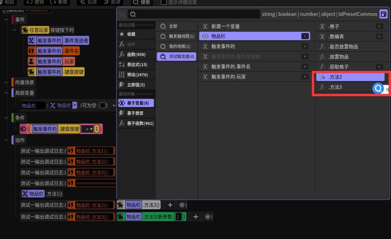The height and width of the screenshot is (239, 391).
Task: Select 基于变量(6) category
Action: tap(136, 103)
